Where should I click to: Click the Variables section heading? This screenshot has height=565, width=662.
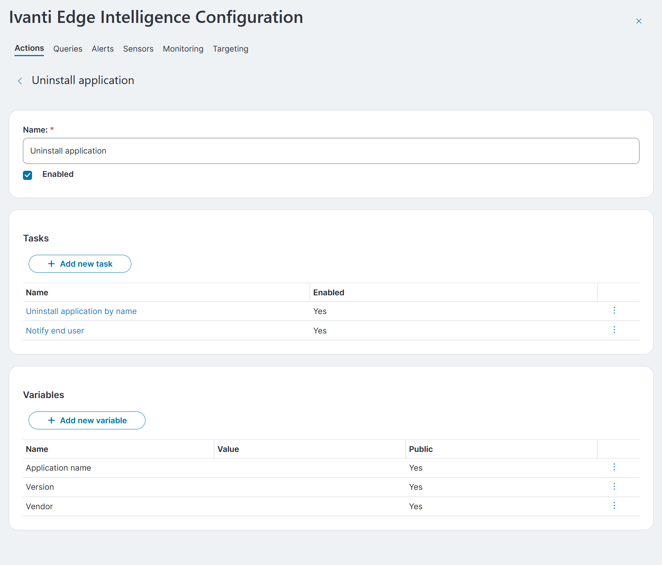[x=44, y=395]
